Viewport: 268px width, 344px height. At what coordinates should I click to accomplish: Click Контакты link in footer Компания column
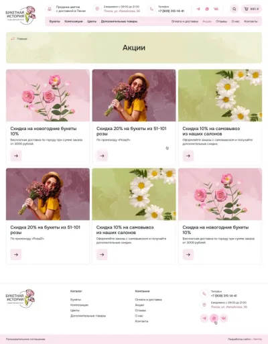[141, 321]
